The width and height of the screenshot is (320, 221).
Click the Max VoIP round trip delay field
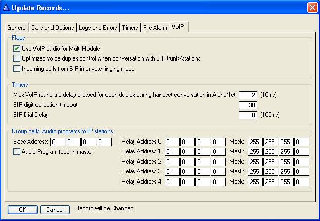(x=248, y=95)
